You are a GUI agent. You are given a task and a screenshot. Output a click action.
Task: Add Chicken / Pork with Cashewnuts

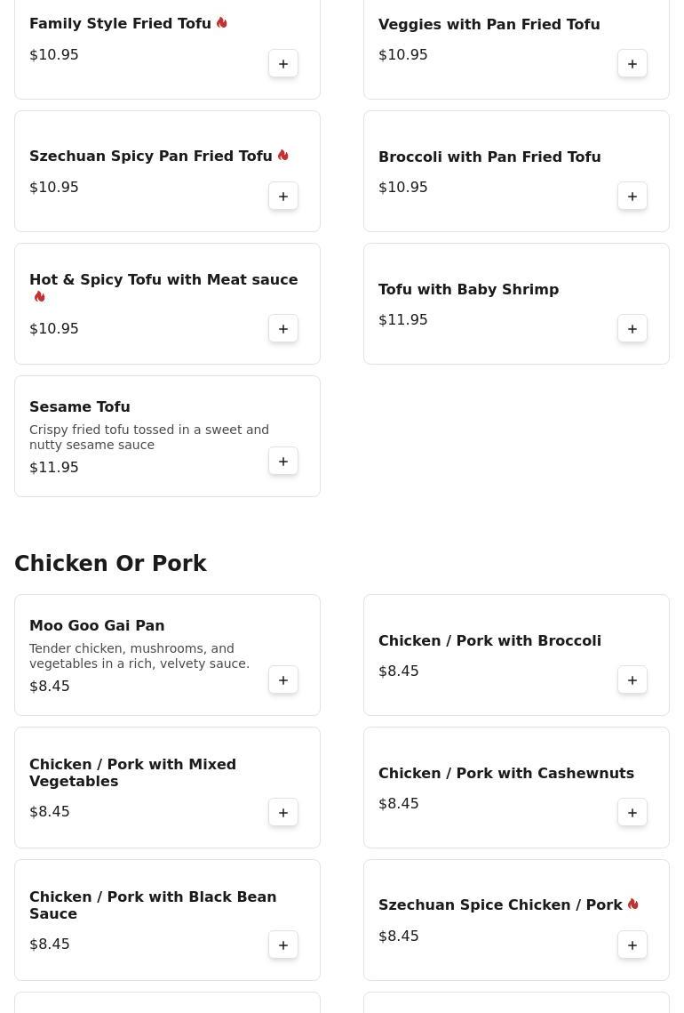(632, 812)
